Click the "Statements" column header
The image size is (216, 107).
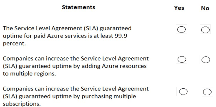pyautogui.click(x=78, y=7)
